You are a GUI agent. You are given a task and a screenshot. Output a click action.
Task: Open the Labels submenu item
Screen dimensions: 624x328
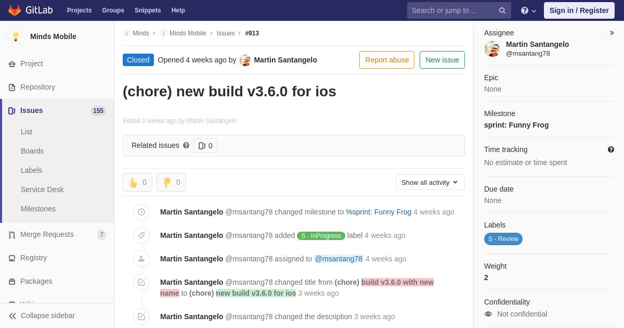[x=32, y=170]
